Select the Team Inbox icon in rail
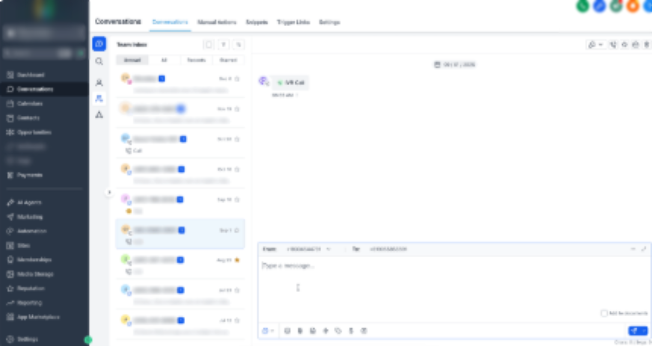 99,98
